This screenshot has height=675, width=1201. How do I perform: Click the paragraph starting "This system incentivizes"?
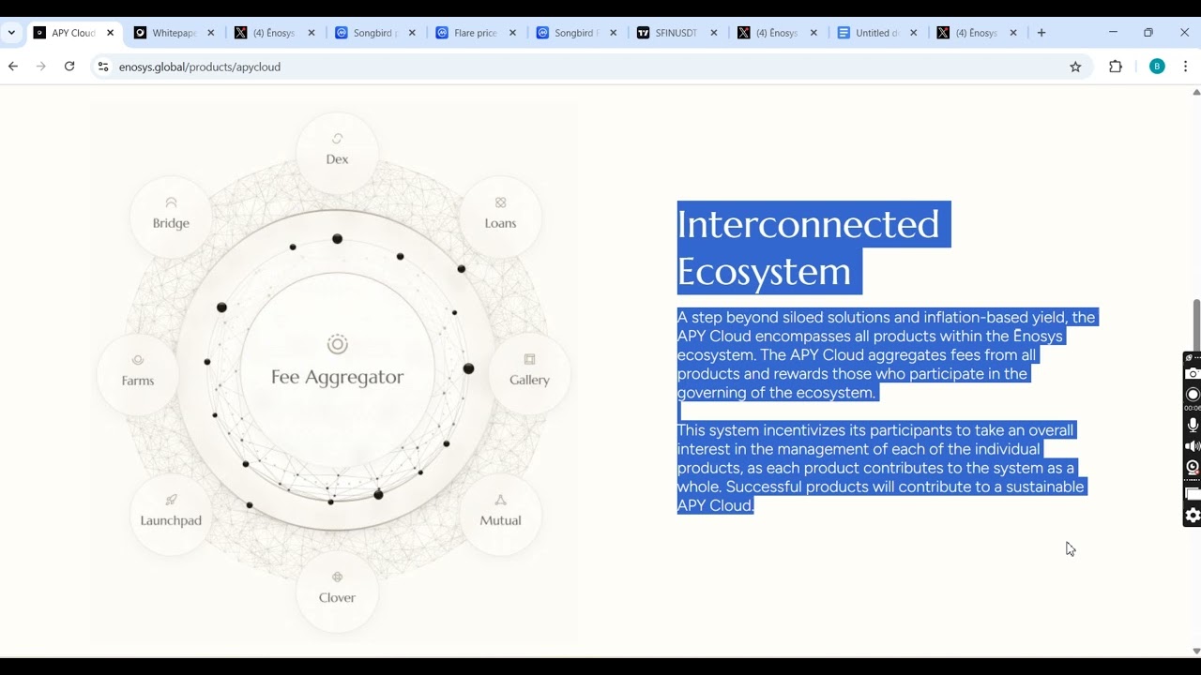pyautogui.click(x=880, y=468)
